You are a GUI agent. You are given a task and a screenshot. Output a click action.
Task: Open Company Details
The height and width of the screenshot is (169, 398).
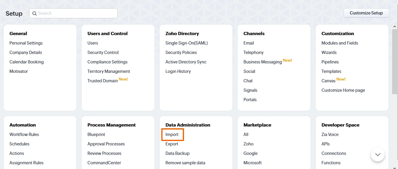26,52
